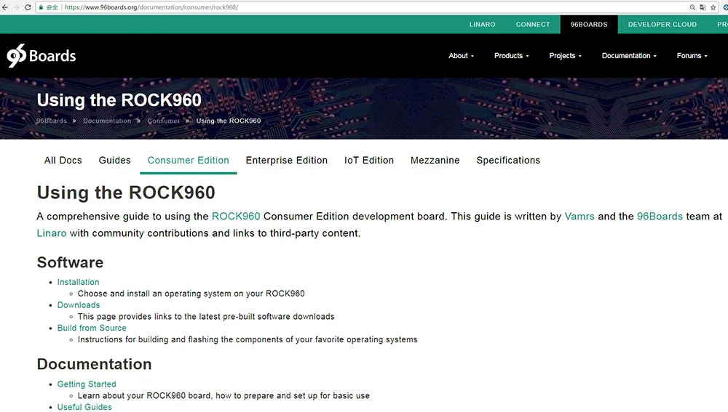Open the Installation link under Software
This screenshot has width=728, height=412.
78,282
